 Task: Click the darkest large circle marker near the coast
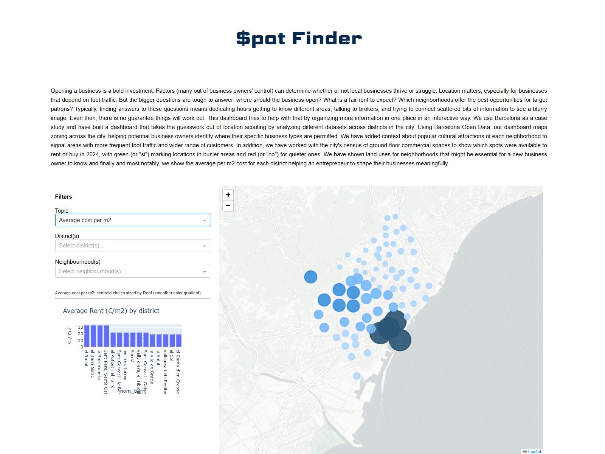400,340
